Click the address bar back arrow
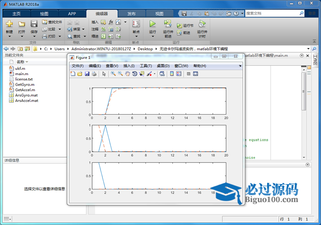Image resolution: width=321 pixels, height=225 pixels. pyautogui.click(x=6, y=49)
